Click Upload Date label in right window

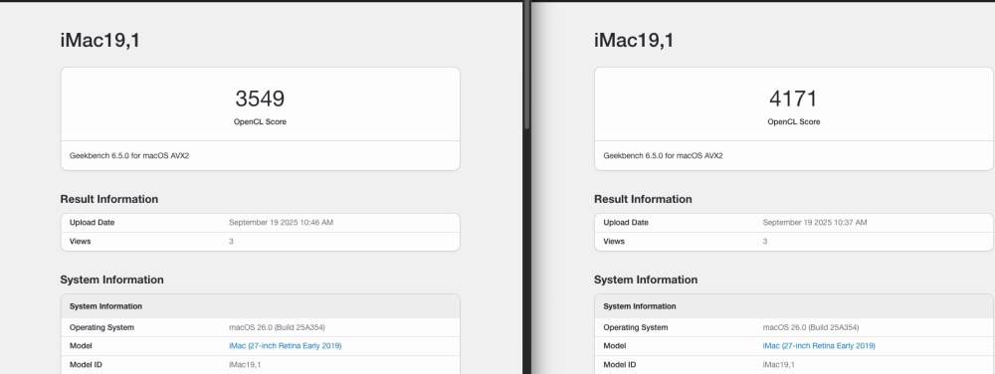click(626, 223)
